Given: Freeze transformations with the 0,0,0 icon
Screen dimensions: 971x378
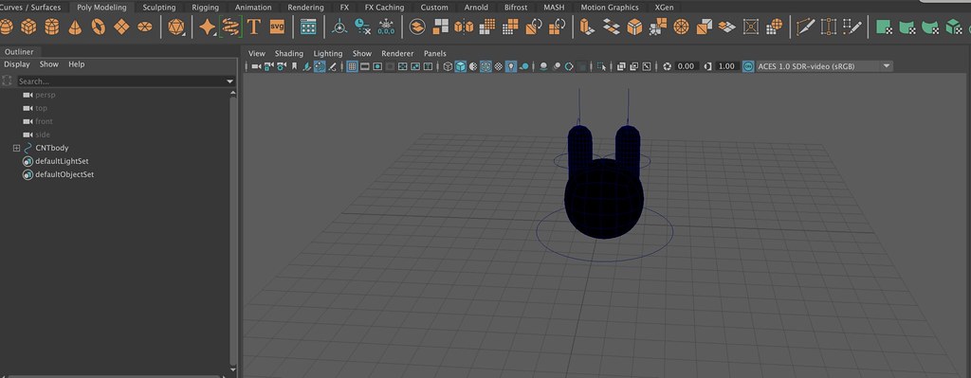Looking at the screenshot, I should coord(386,27).
